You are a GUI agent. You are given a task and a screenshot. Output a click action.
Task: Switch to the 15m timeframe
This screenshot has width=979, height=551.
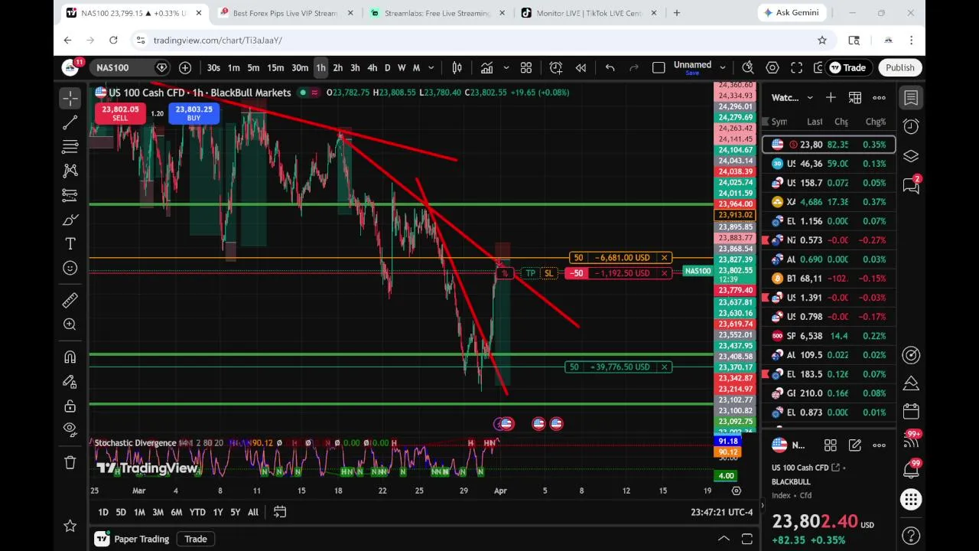click(x=275, y=68)
